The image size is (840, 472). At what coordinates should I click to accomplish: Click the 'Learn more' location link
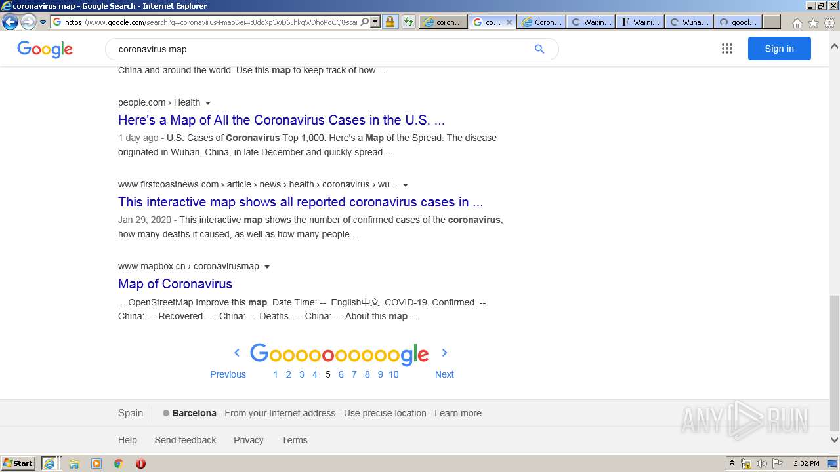coord(458,413)
